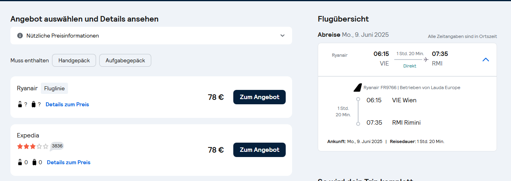511x181 pixels.
Task: Open Ryanair's Details zum Preis link
Action: pyautogui.click(x=67, y=104)
